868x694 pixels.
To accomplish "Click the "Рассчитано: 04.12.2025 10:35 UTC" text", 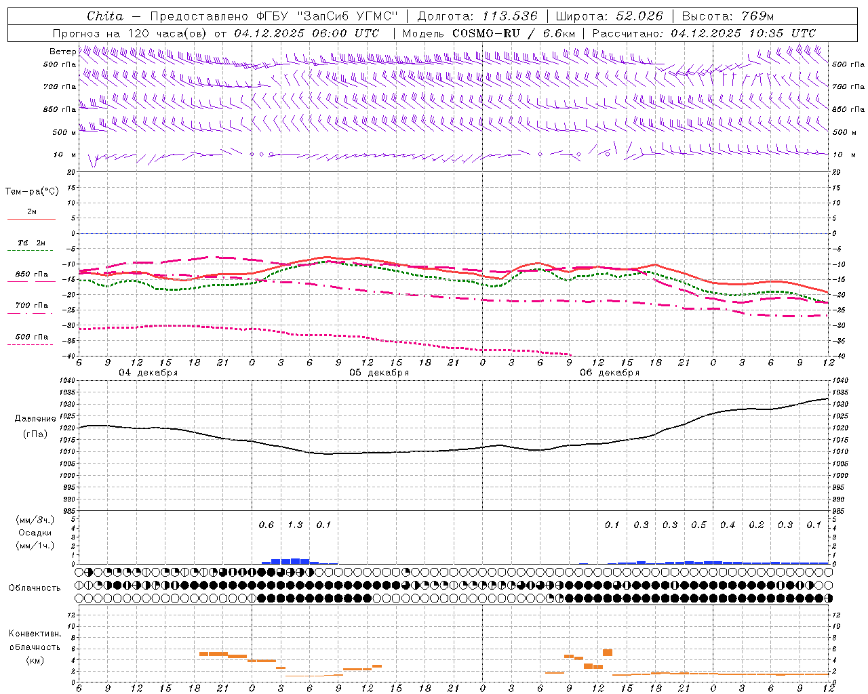I will tap(704, 33).
